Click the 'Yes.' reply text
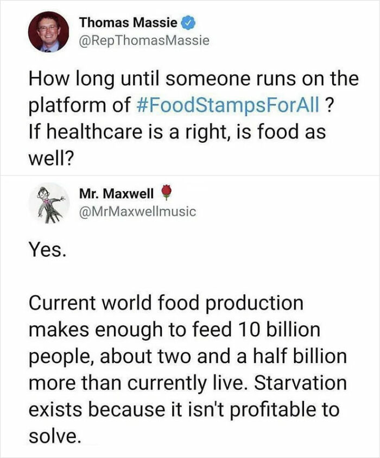380x458 pixels. (x=48, y=250)
